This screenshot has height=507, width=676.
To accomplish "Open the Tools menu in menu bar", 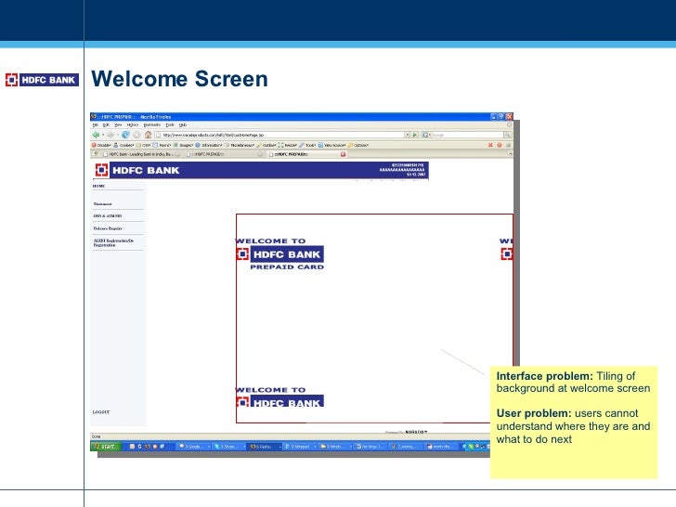I will [x=170, y=125].
